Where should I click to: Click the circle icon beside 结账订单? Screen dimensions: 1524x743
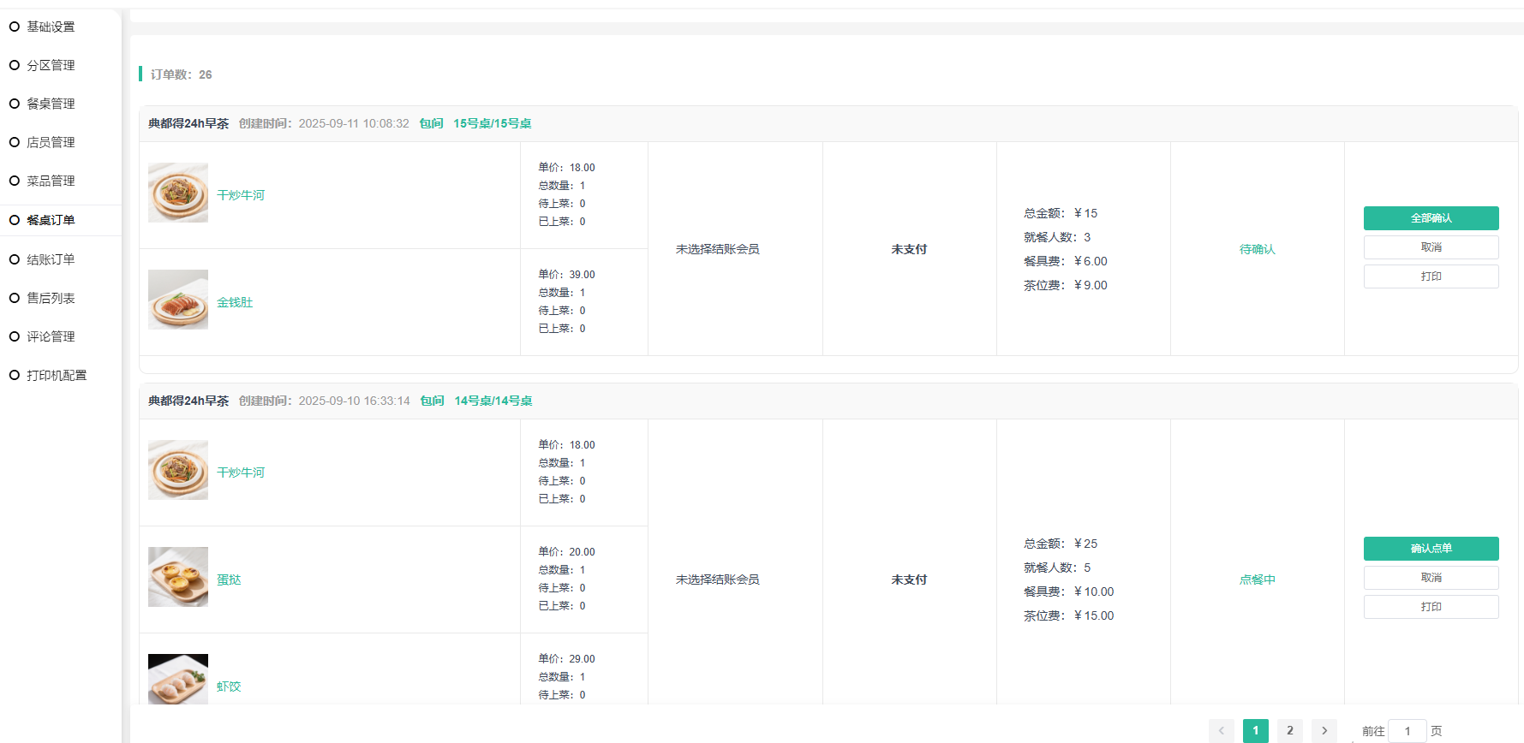pos(15,259)
